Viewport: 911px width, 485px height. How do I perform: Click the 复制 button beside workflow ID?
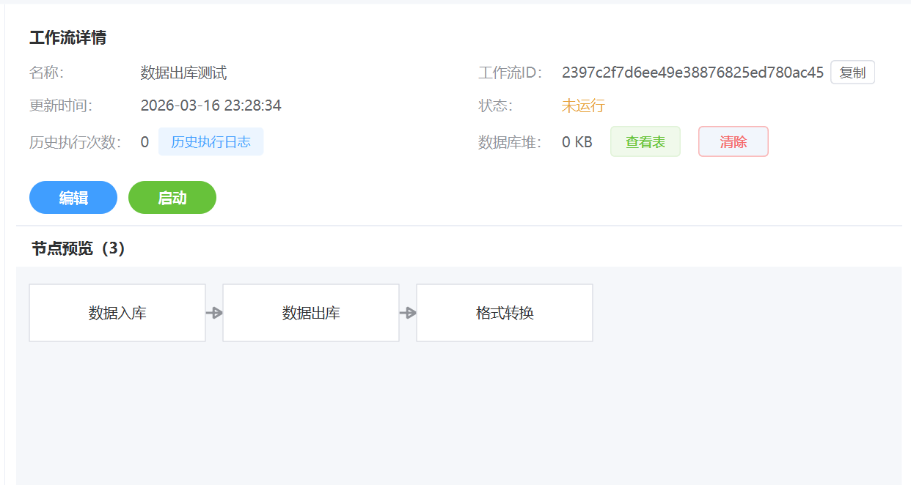coord(852,73)
